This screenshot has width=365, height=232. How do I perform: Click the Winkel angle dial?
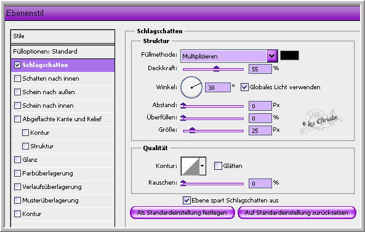(191, 87)
